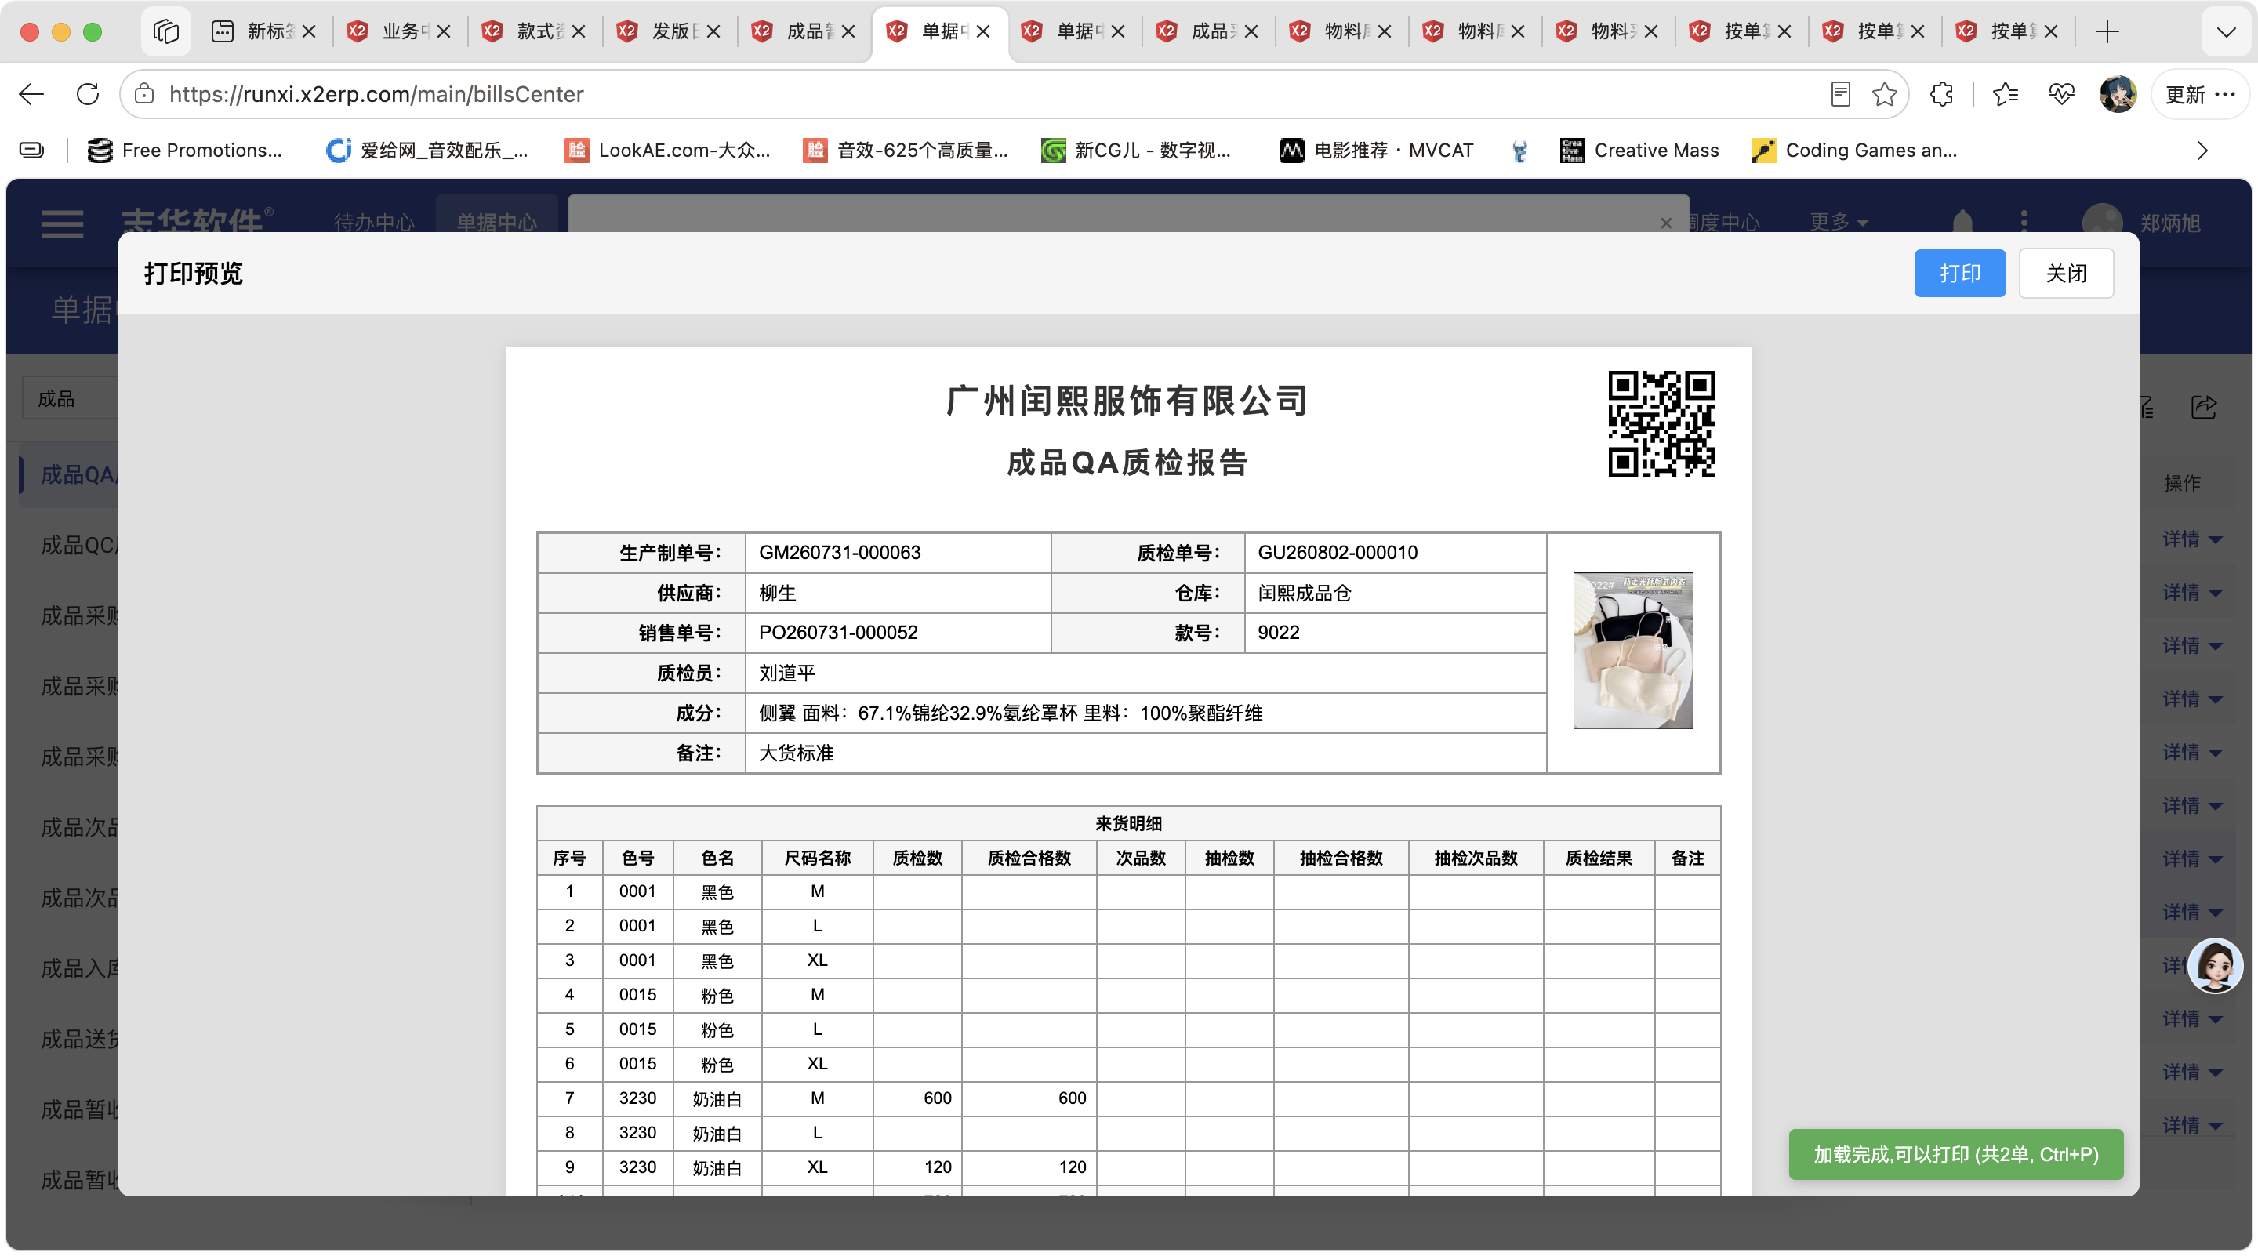Click 质检单号 value GU260802-000010
2258x1256 pixels.
click(x=1337, y=552)
